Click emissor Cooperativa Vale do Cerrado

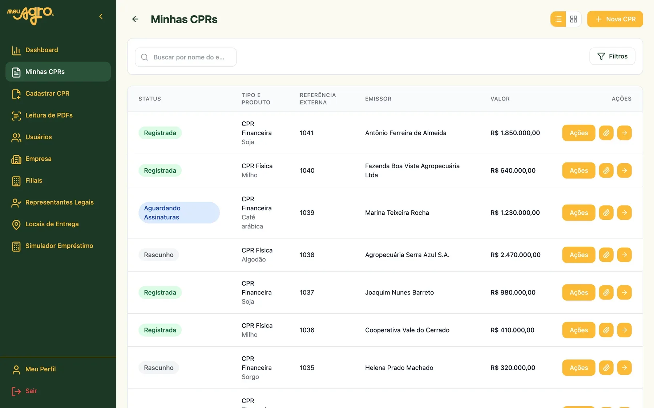pos(407,330)
